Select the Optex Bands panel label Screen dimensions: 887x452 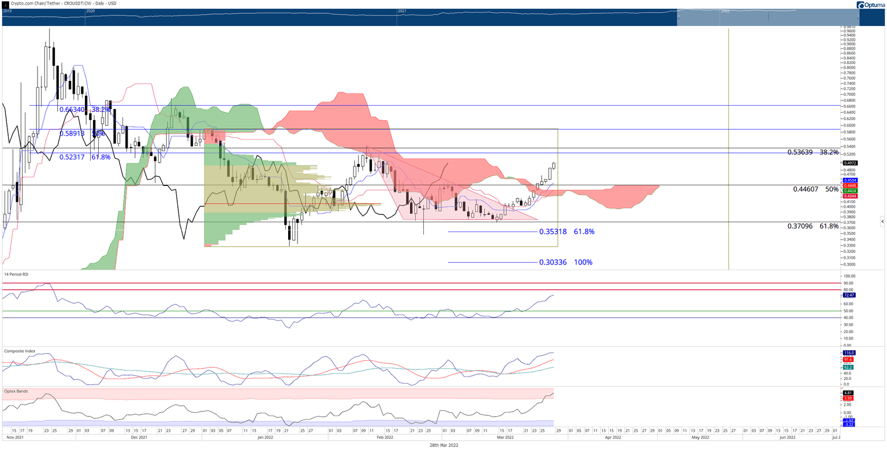(15, 391)
